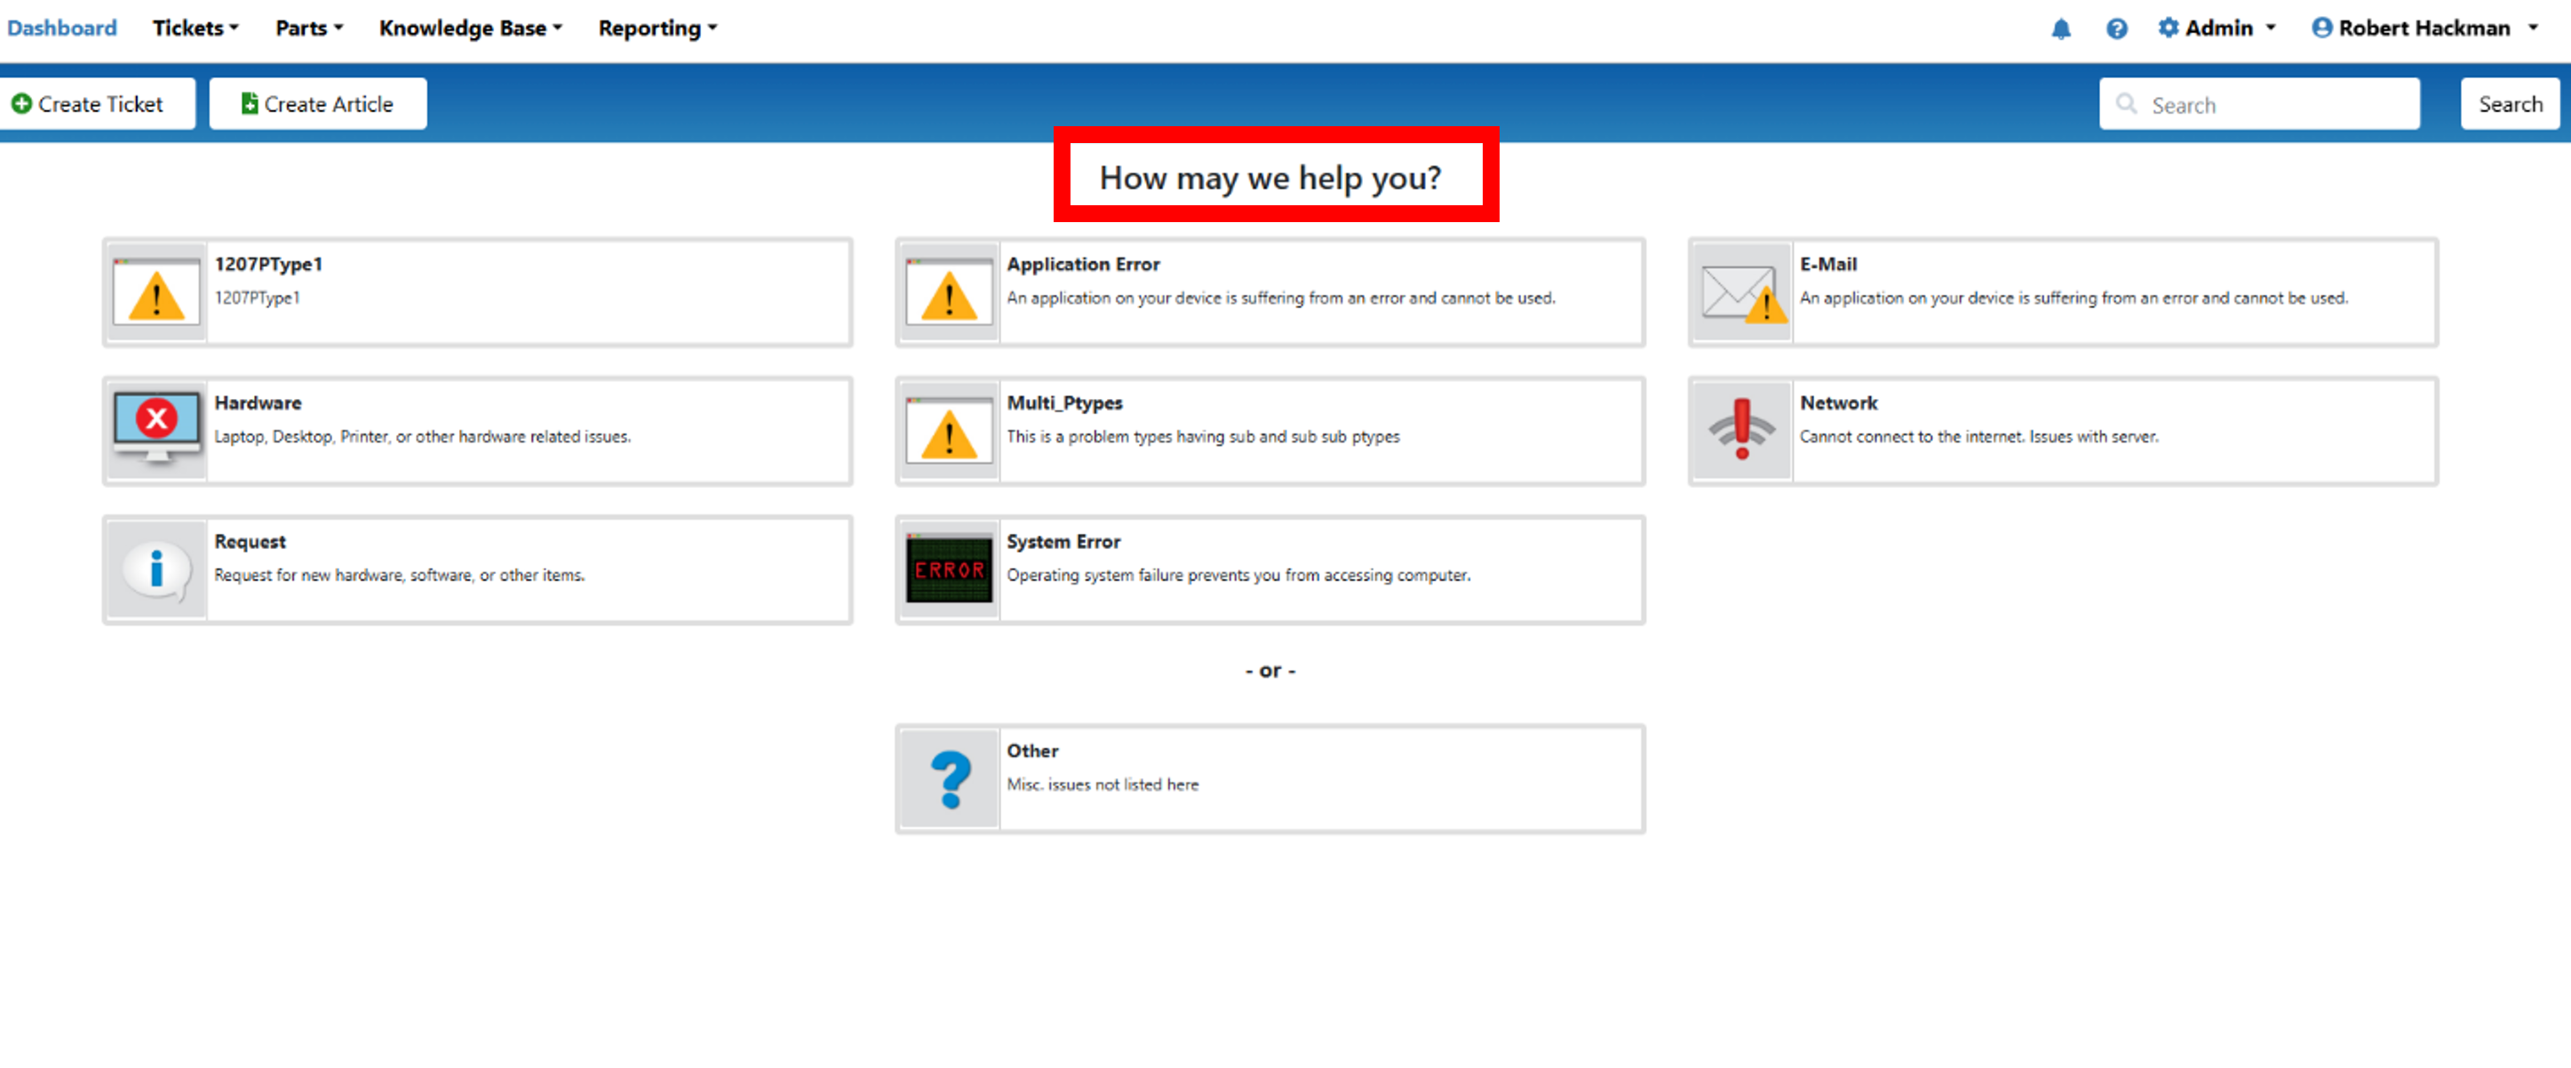Click 'Misc. issues not listed here' text
The height and width of the screenshot is (1068, 2571).
click(1102, 785)
